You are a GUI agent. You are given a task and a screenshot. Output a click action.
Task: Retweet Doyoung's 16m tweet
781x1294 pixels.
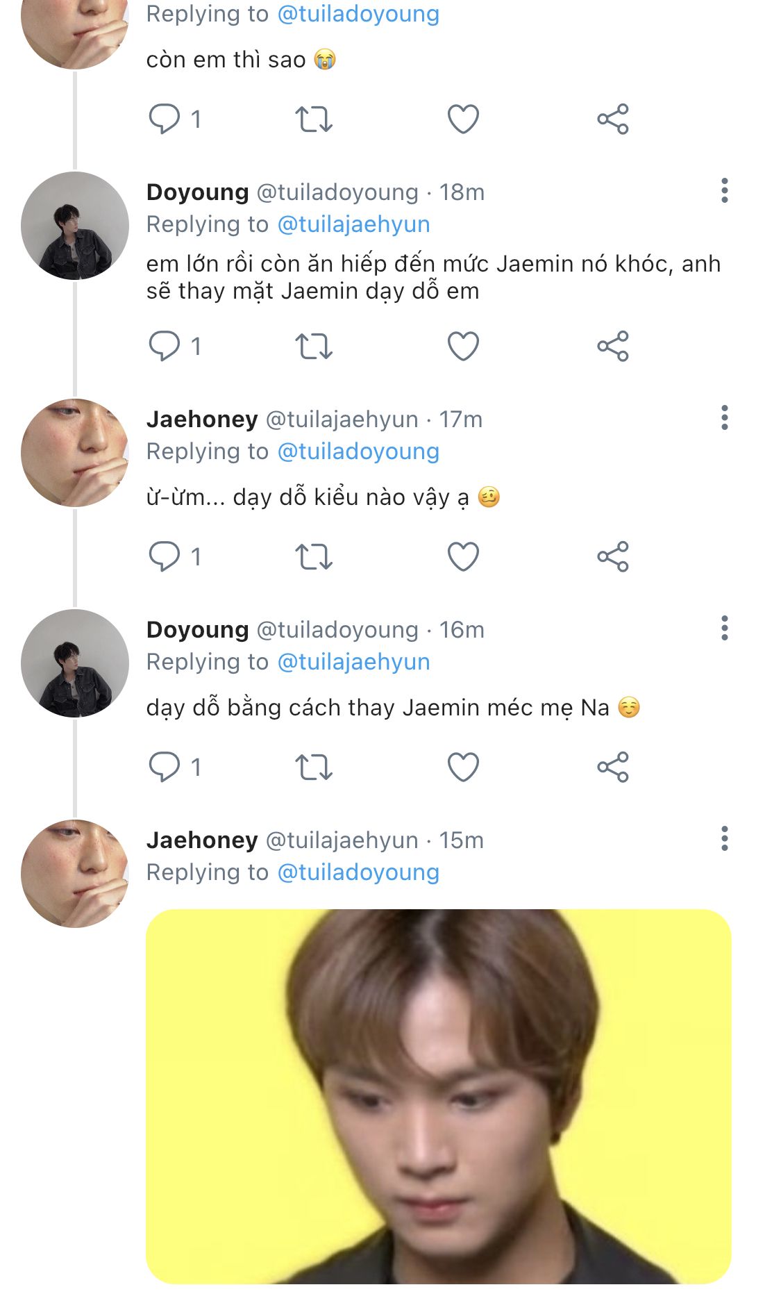pyautogui.click(x=314, y=767)
